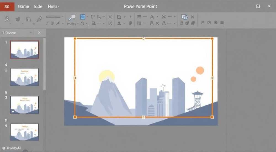Click the K-shaped toolbar icon
276x152 pixels.
click(110, 23)
